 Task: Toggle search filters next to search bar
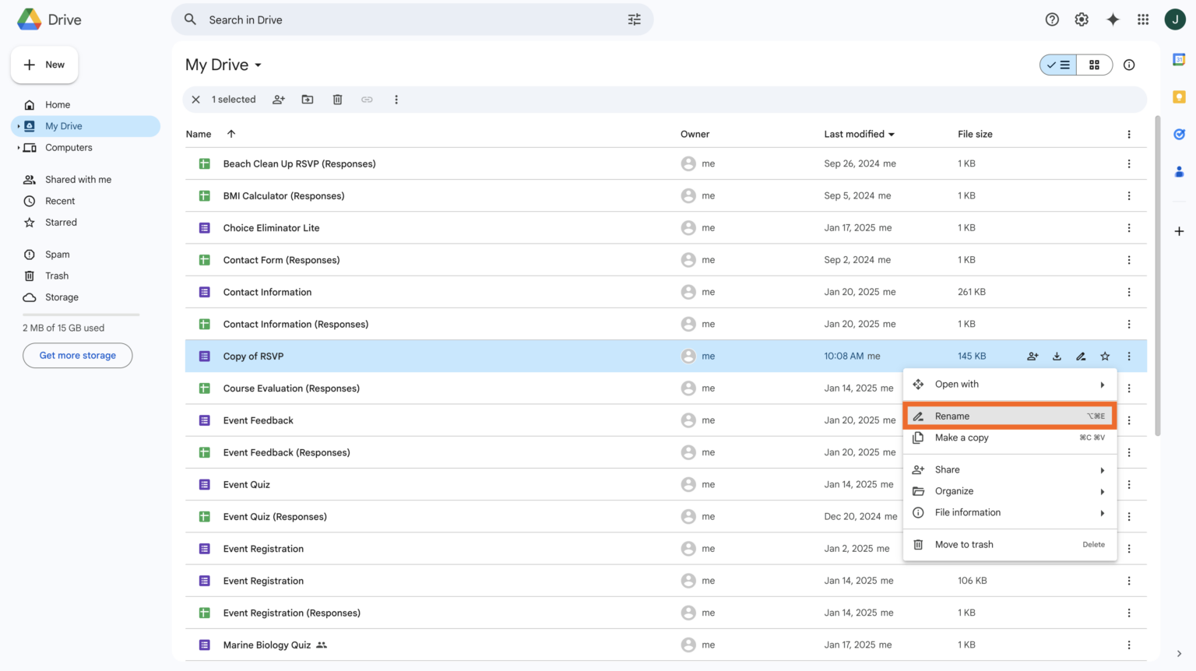pos(635,19)
